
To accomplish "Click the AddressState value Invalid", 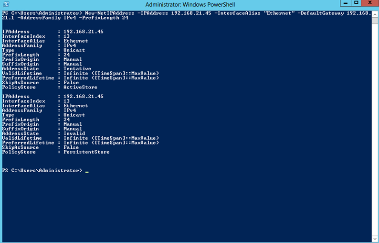I will click(x=74, y=133).
